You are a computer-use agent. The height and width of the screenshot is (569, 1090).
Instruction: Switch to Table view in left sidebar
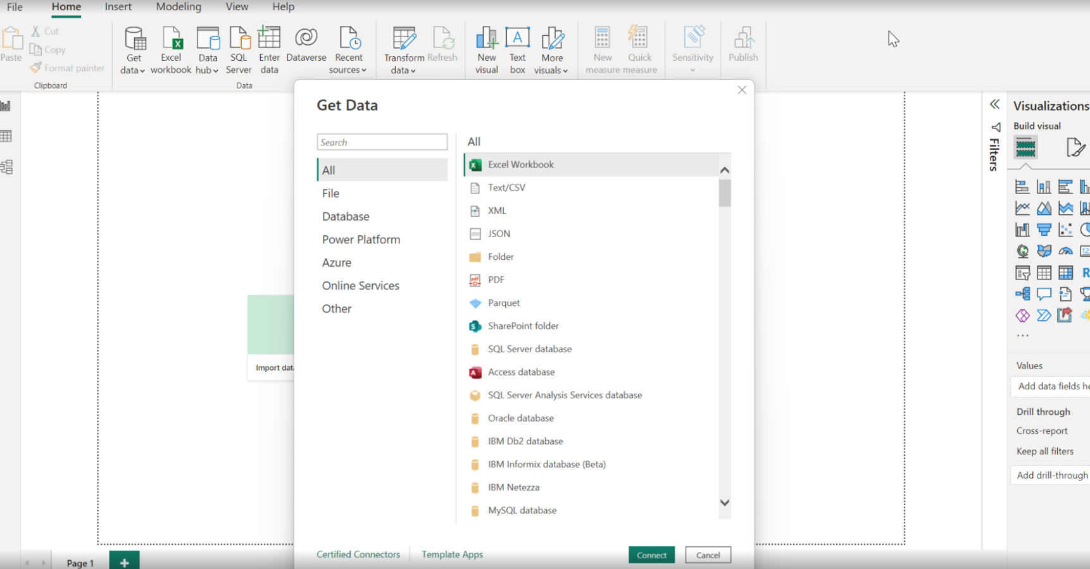(6, 137)
